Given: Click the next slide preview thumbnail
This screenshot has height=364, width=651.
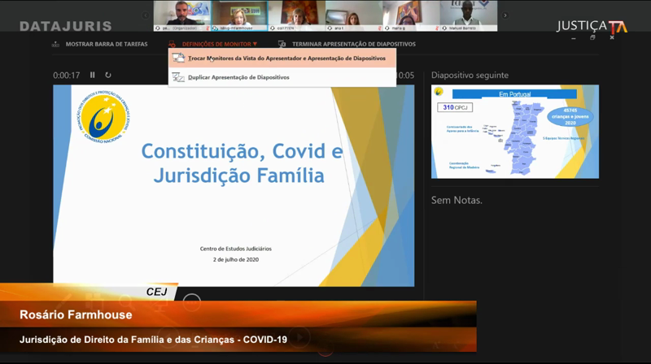Looking at the screenshot, I should [514, 131].
